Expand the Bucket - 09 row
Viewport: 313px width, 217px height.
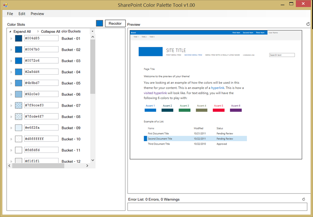(x=11, y=128)
